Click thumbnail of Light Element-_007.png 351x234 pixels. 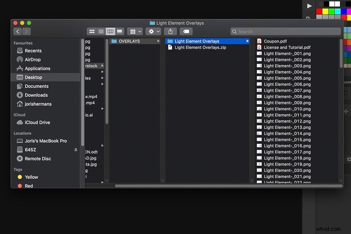click(259, 90)
